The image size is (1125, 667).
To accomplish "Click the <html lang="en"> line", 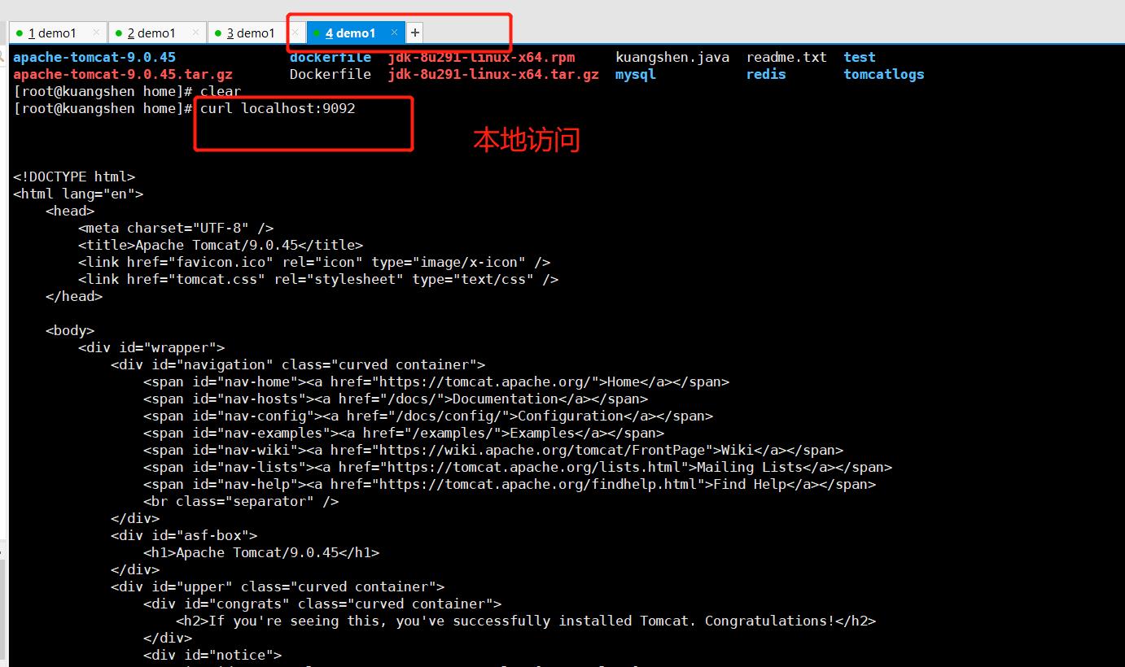I will click(x=78, y=194).
